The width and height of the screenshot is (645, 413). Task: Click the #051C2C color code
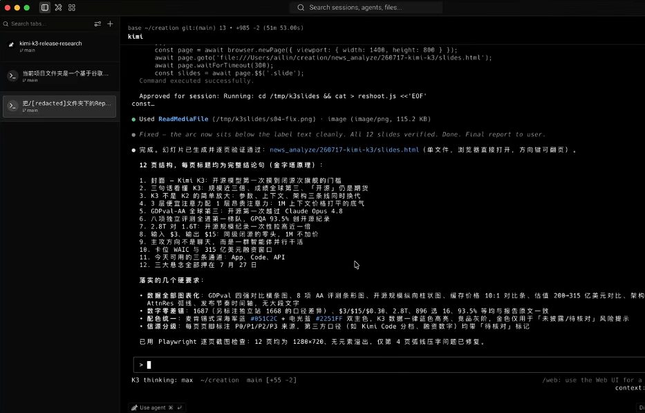tap(263, 319)
